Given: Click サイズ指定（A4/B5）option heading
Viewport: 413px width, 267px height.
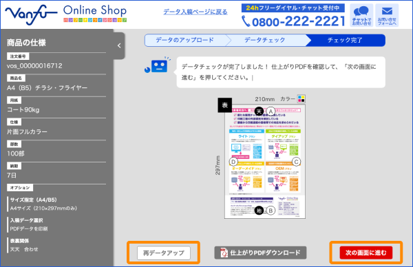Looking at the screenshot, I should (34, 200).
